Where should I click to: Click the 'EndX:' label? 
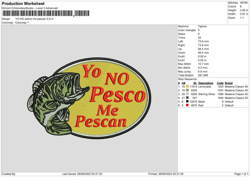click(182, 56)
